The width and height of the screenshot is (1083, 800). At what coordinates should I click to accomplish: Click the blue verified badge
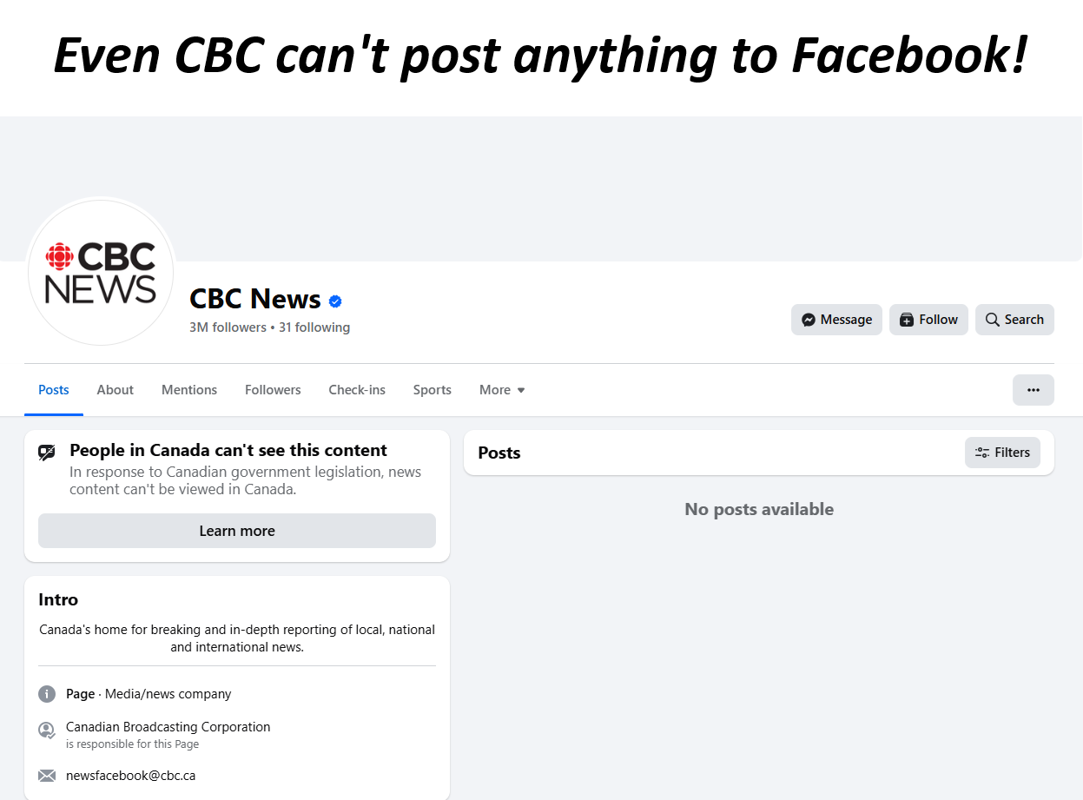point(335,301)
